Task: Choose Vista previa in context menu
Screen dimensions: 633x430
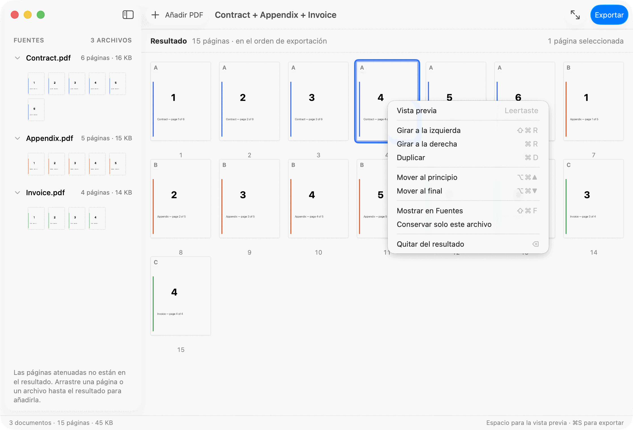Action: [x=468, y=111]
